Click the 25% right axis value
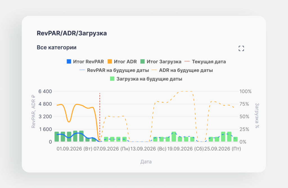Image resolution: width=288 pixels, height=188 pixels. 244,129
